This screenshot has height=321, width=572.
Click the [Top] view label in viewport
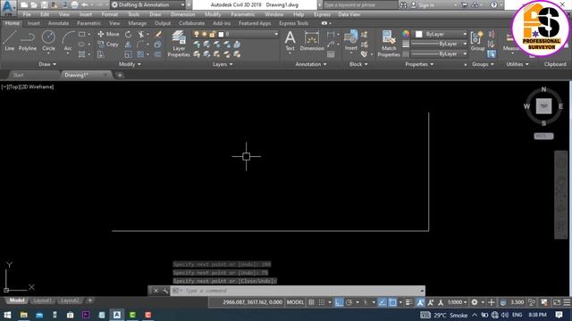point(14,87)
